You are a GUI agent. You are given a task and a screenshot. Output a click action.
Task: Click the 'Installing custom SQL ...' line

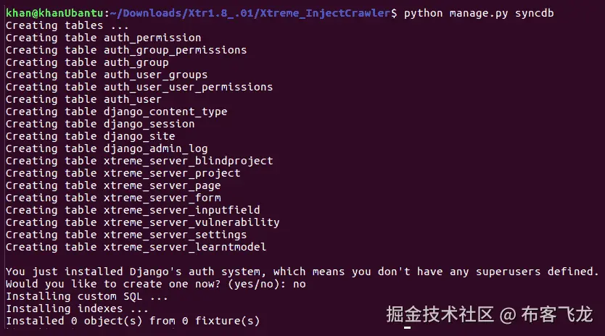[x=86, y=296]
